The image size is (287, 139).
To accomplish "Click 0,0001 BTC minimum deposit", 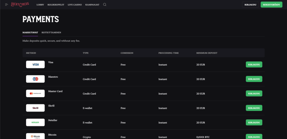I will coord(203,137).
